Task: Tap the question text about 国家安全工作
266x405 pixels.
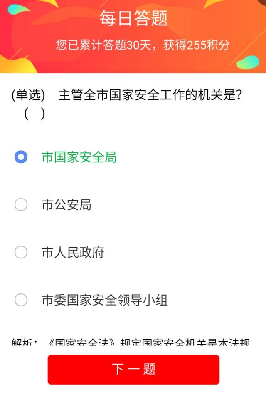Action: (x=150, y=95)
